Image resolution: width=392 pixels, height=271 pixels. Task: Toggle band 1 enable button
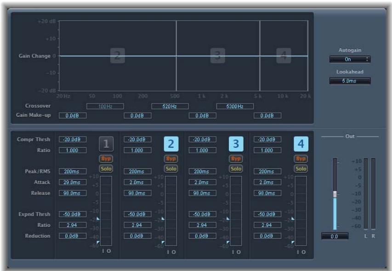(106, 144)
